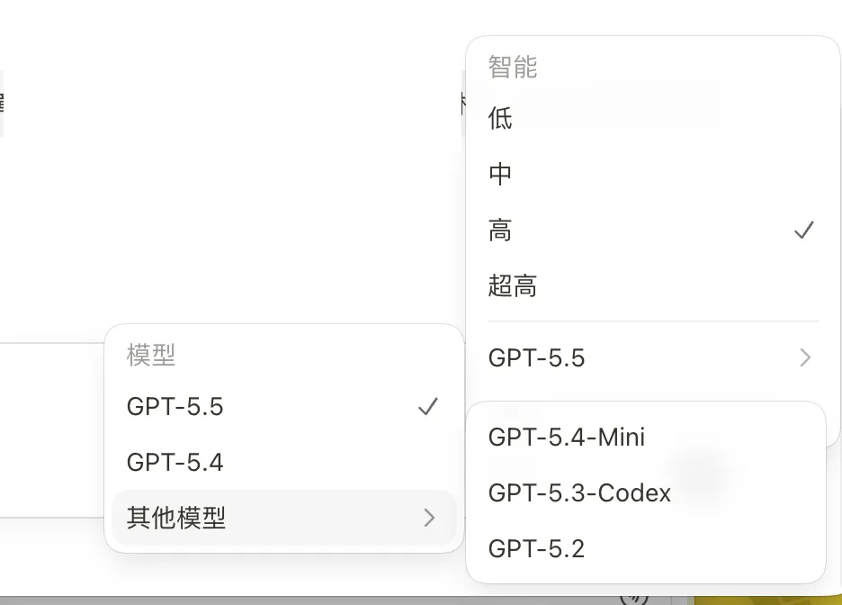Choose GPT-5.4-Mini model
The height and width of the screenshot is (605, 842).
click(x=646, y=438)
